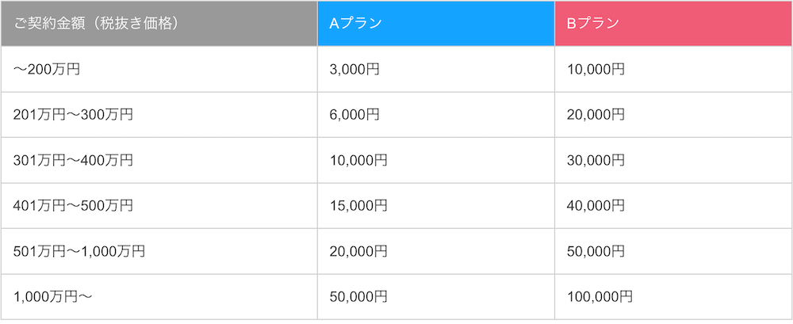Select the 301万円～400万円 cell
This screenshot has width=793, height=324.
pyautogui.click(x=159, y=160)
